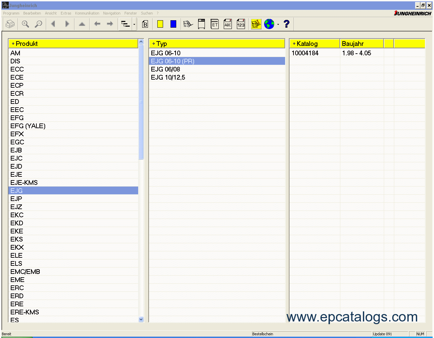Select the highlighted EJG product row

73,191
